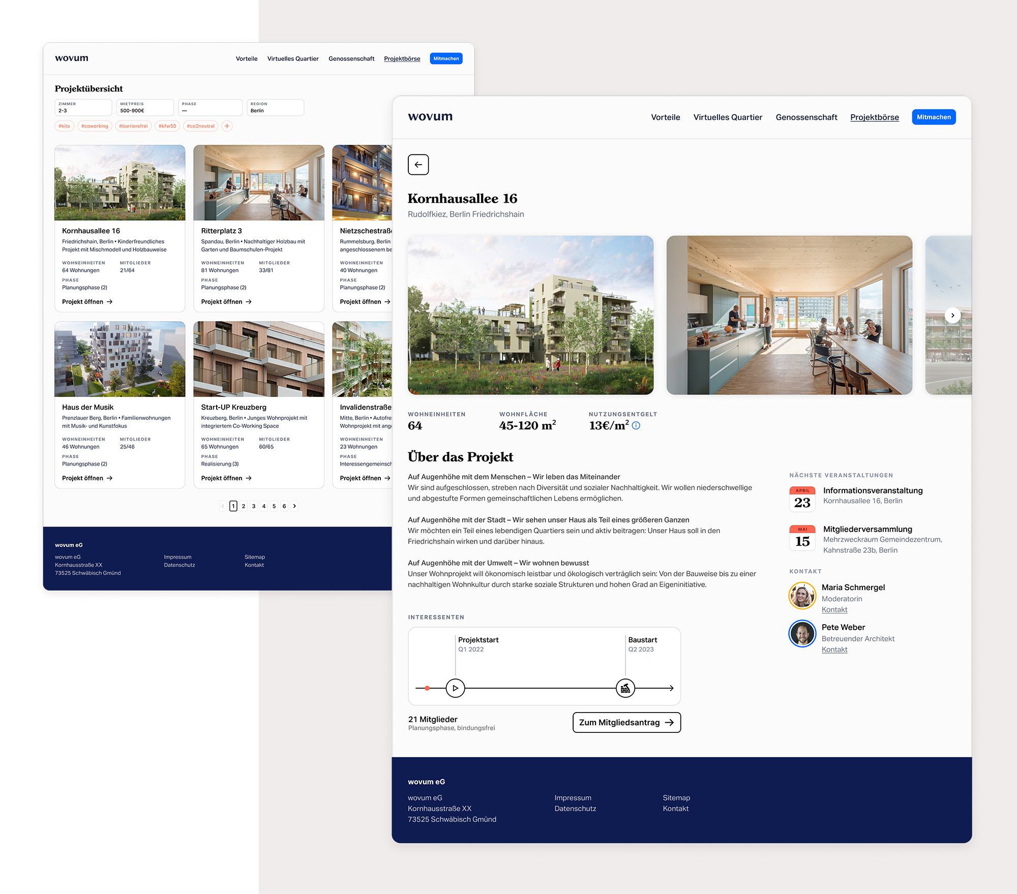Open the next image with the carousel arrow
1017x894 pixels.
pos(952,315)
